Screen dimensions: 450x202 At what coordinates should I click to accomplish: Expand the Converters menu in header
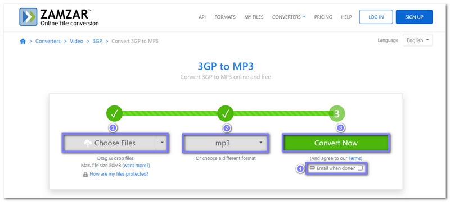tap(289, 17)
